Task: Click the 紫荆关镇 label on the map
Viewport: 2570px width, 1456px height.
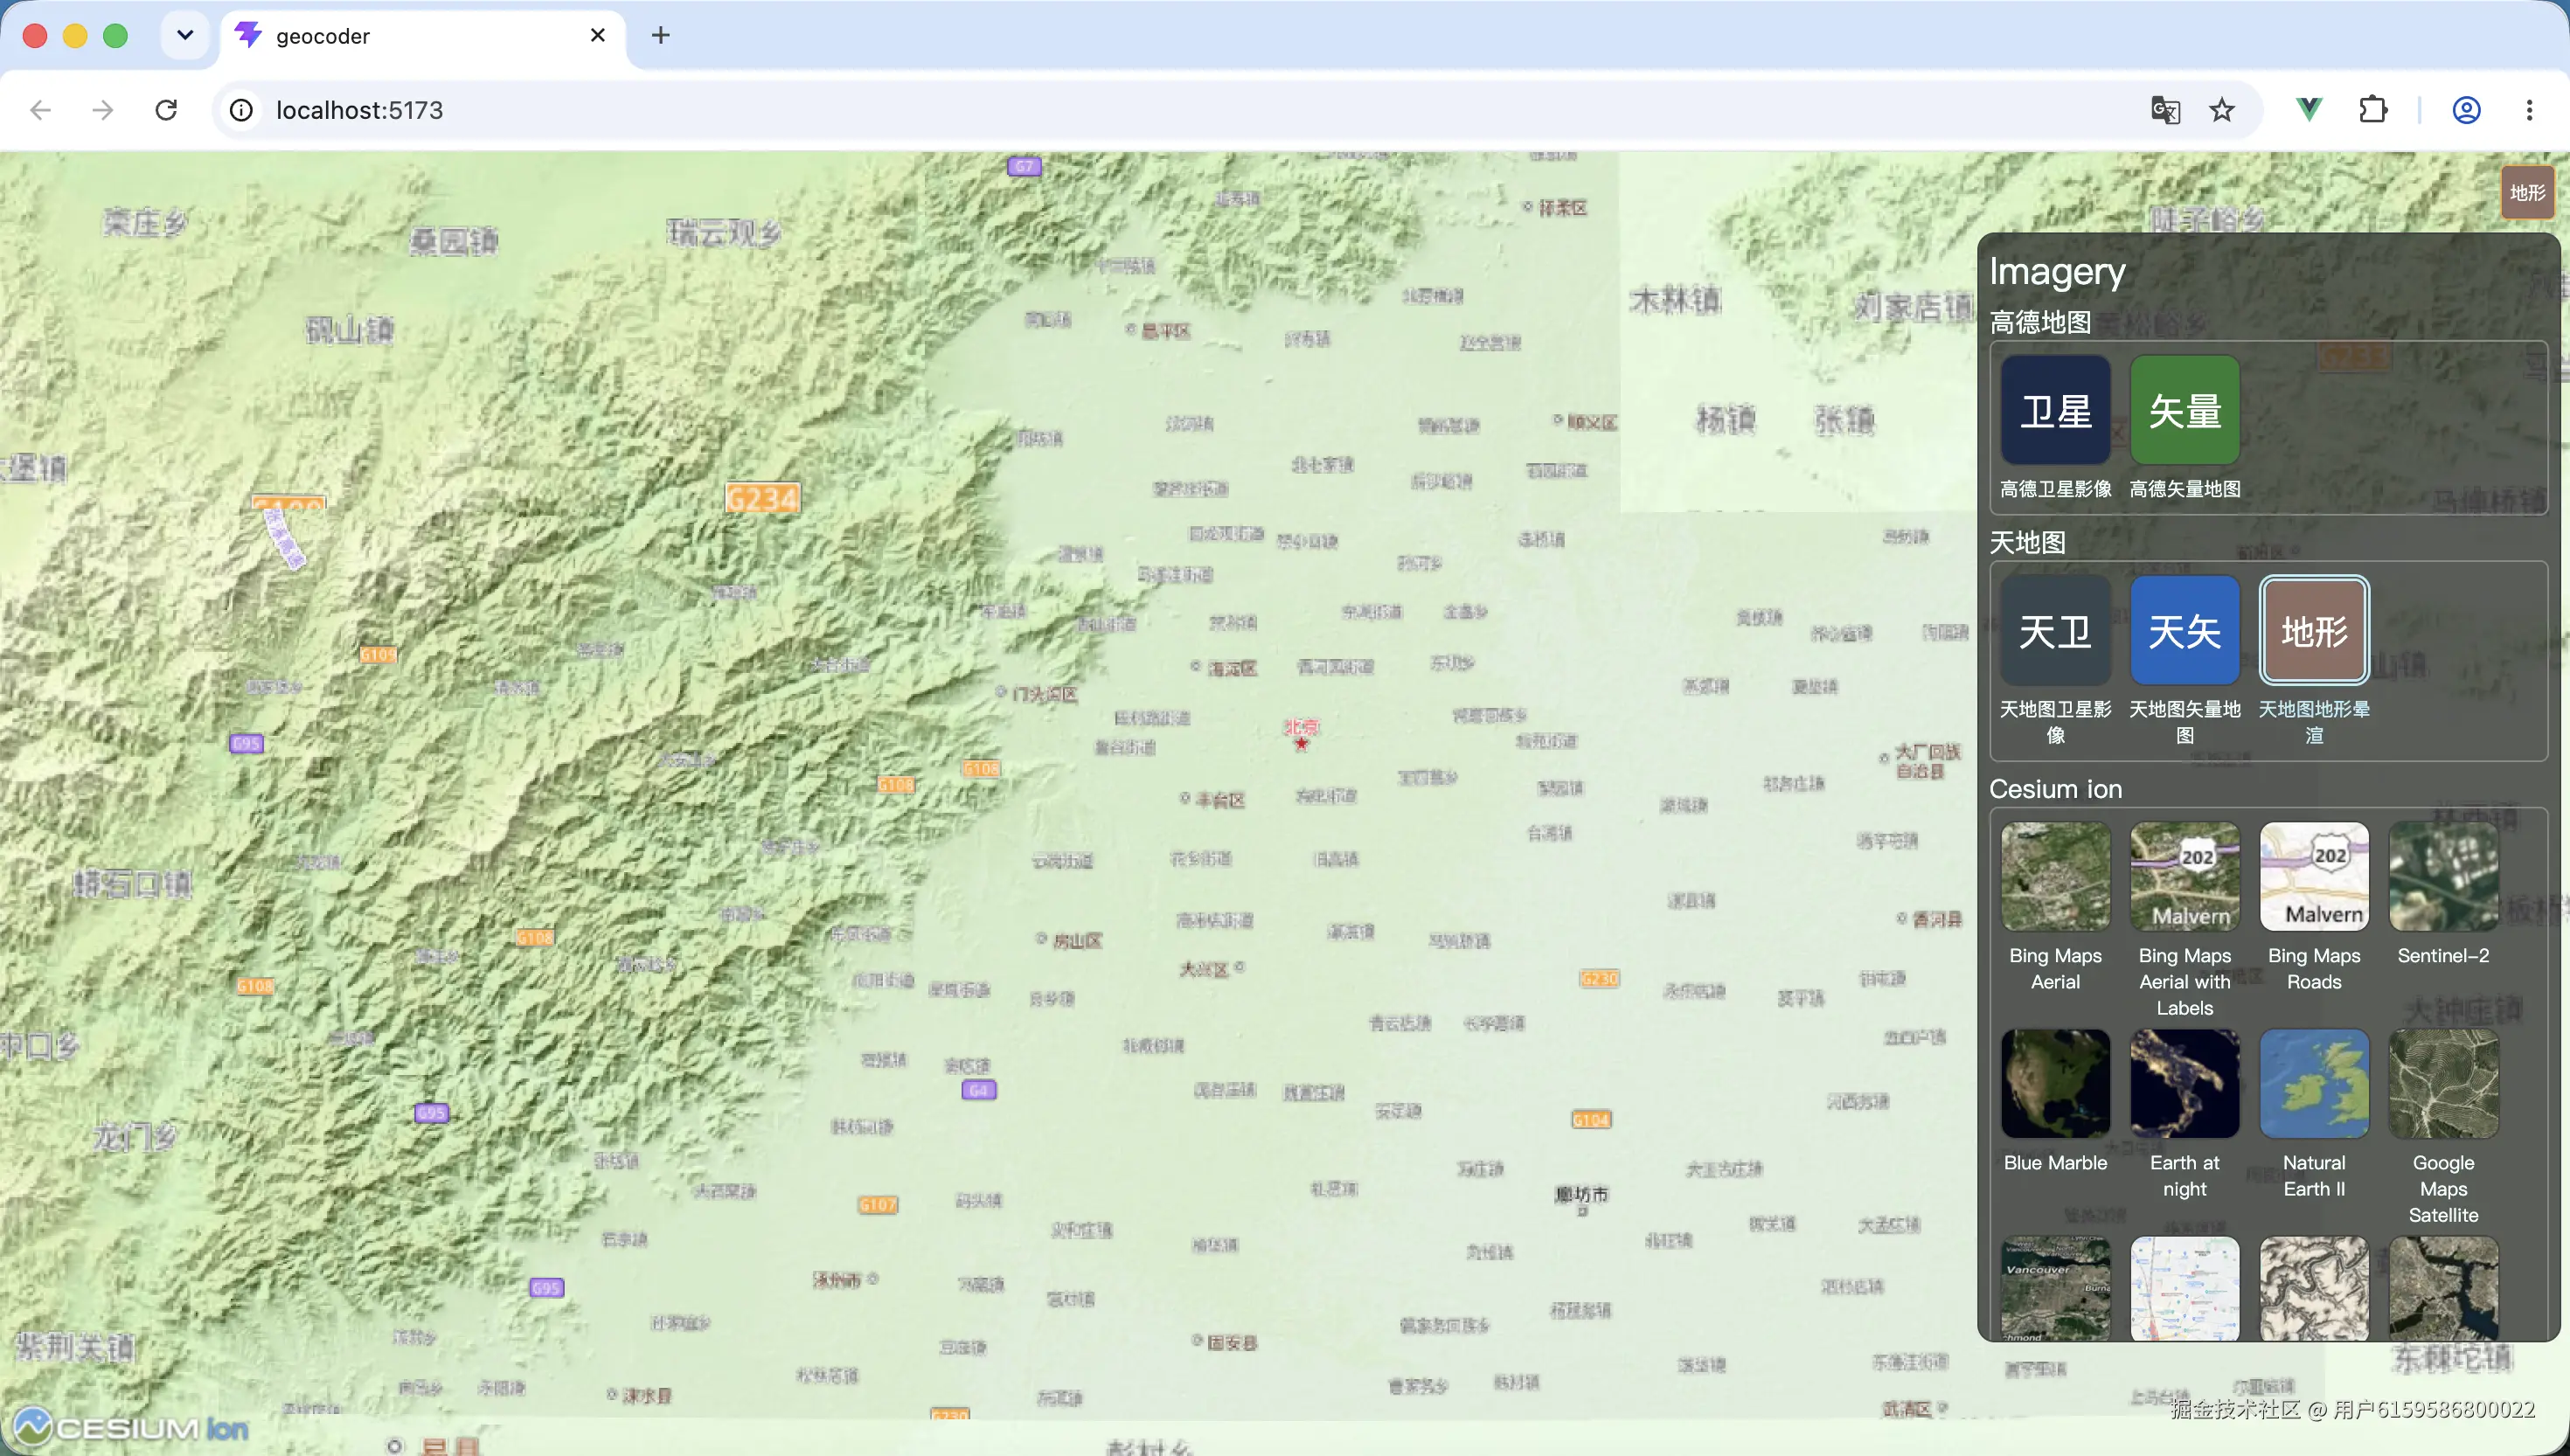Action: (75, 1347)
